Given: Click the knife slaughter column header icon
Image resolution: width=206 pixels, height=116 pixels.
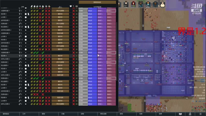Looking at the screenshot, I should [x=74, y=6].
